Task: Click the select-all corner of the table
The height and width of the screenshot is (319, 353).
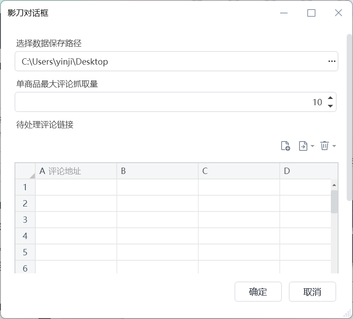Action: point(25,171)
